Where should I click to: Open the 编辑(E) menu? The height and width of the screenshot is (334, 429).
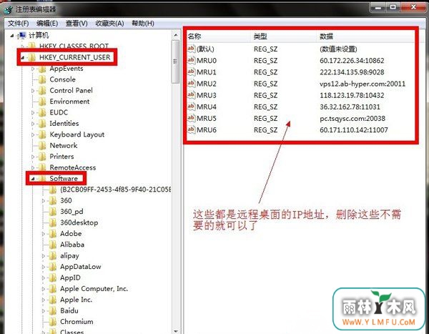tap(47, 24)
